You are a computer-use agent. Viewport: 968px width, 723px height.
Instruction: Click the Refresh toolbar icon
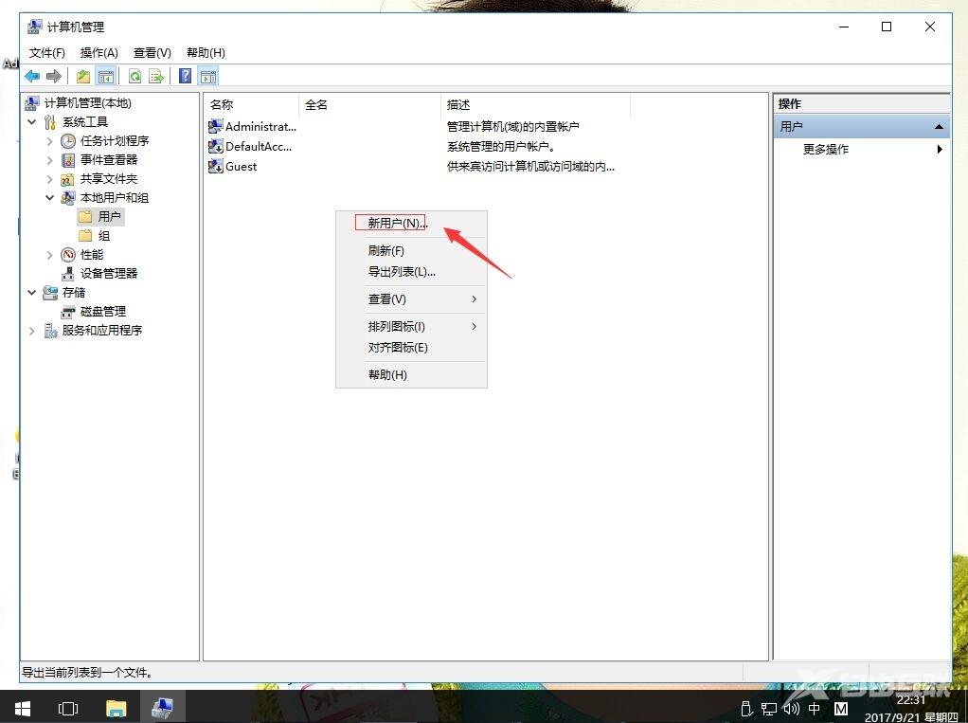pos(134,77)
